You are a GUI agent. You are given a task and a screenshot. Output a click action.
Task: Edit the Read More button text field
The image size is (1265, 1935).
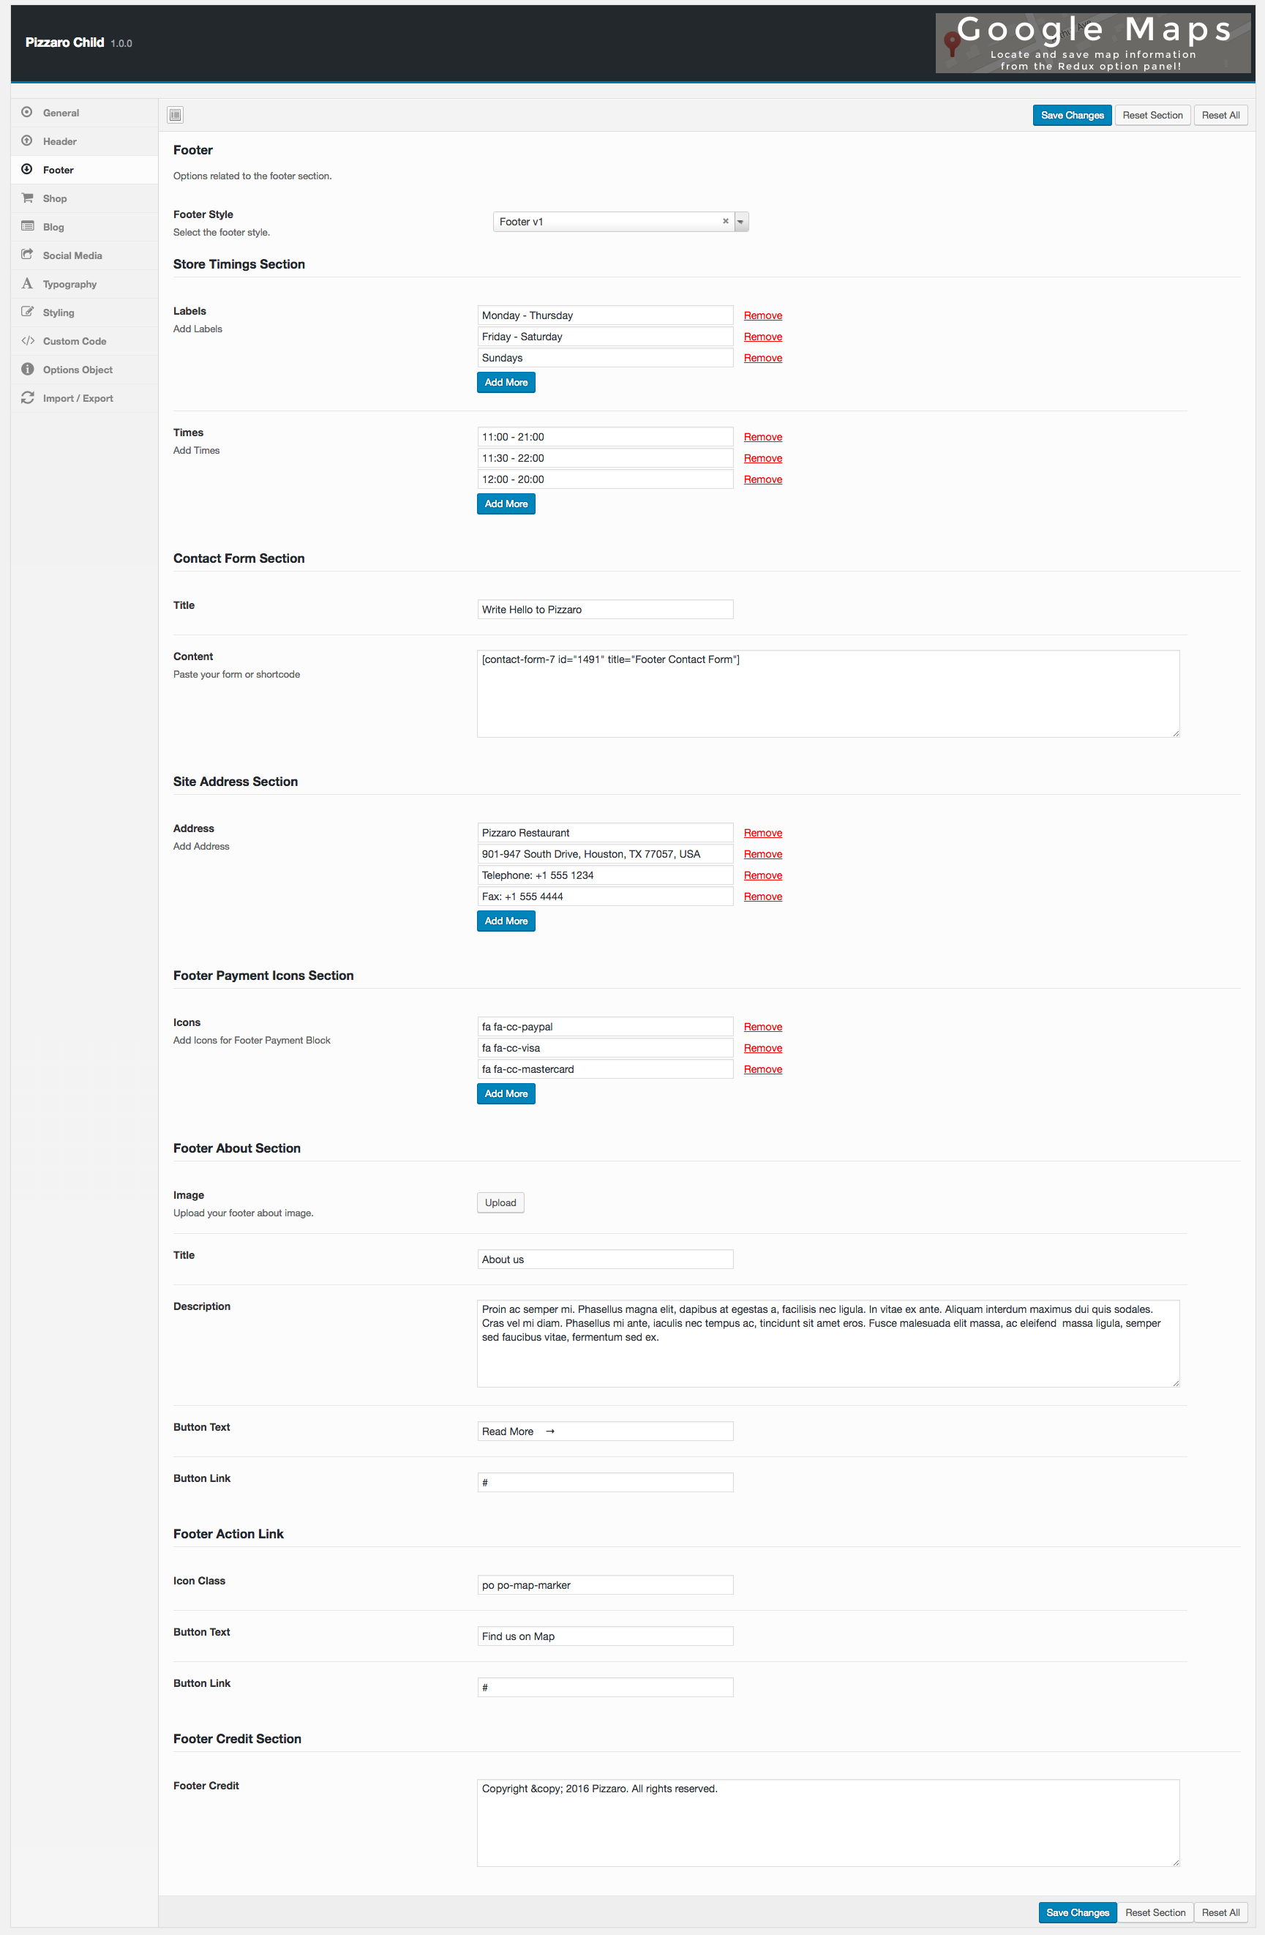coord(605,1431)
